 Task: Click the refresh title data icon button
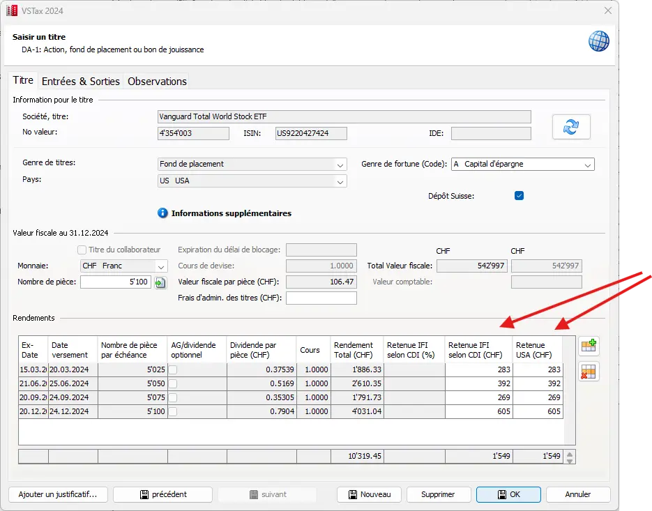point(571,127)
